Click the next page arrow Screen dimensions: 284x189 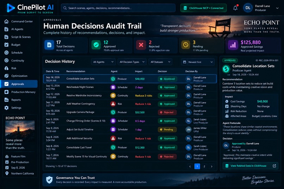(x=211, y=166)
